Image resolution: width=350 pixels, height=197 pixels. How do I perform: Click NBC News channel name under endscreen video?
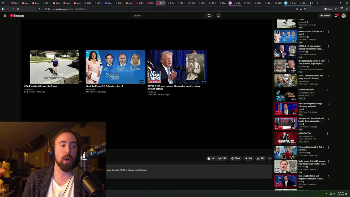[x=90, y=89]
